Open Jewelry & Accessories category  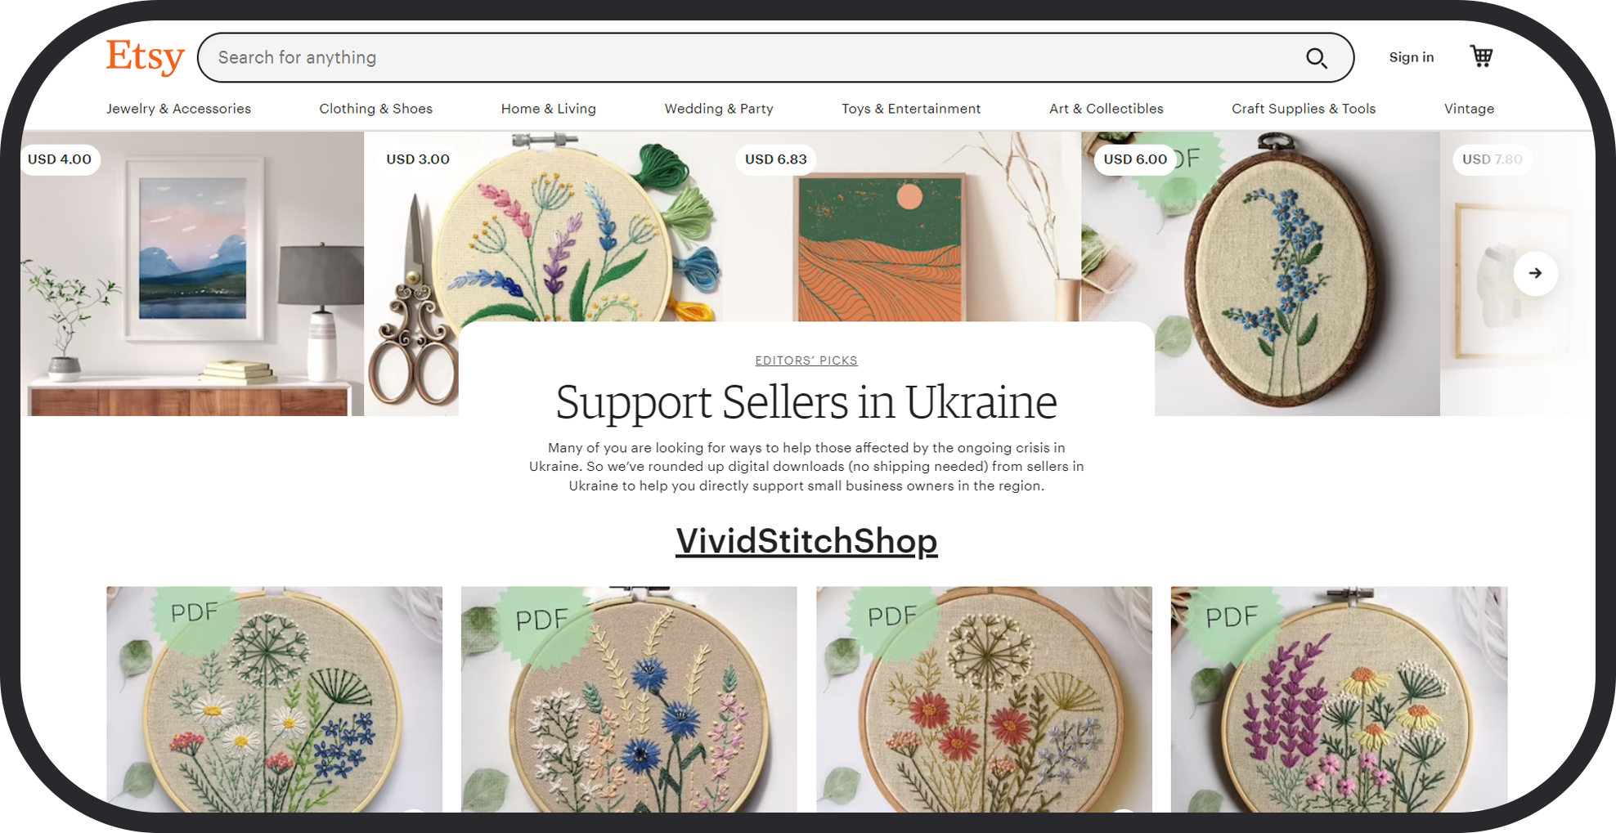(x=178, y=109)
